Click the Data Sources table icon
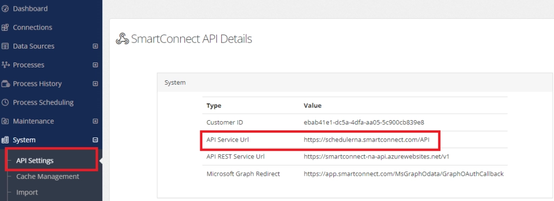Viewport: 554px width, 201px height. [5, 46]
